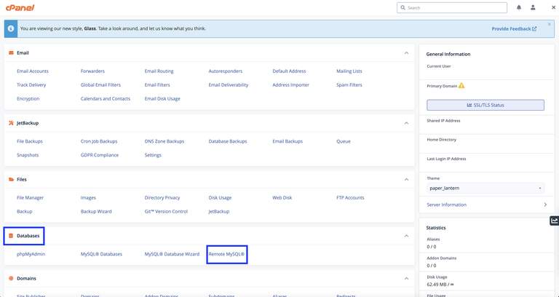Viewport: 559px width, 297px height.
Task: Open MySQL Databases
Action: [101, 254]
